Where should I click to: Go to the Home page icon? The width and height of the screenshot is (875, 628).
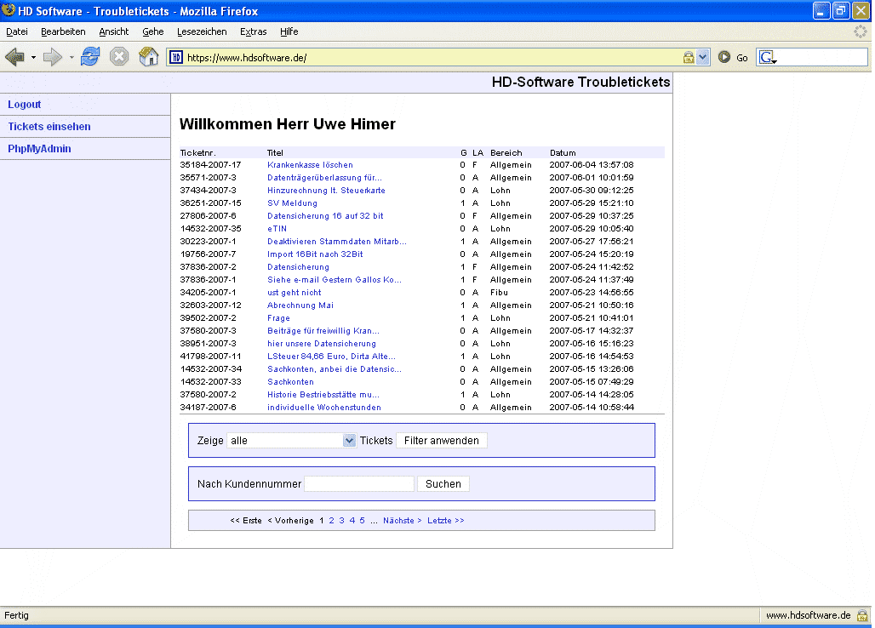[x=148, y=56]
